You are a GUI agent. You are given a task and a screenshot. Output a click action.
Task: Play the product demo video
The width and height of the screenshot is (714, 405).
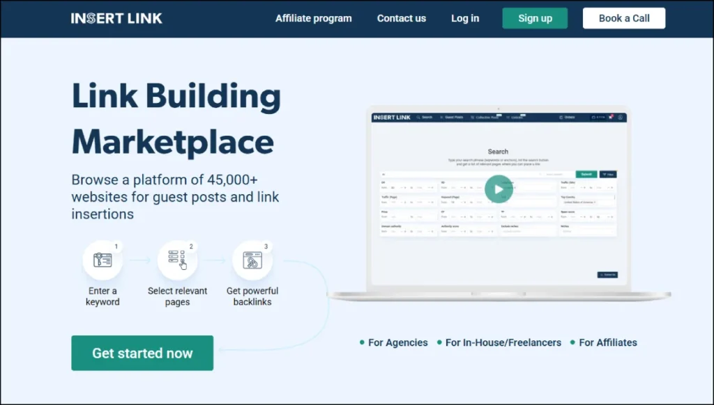(499, 189)
